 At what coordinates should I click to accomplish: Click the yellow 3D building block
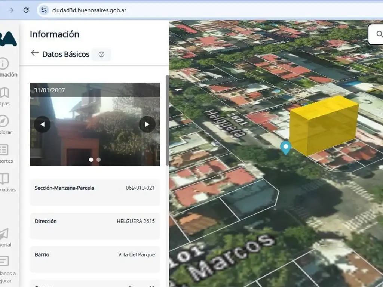coord(324,125)
